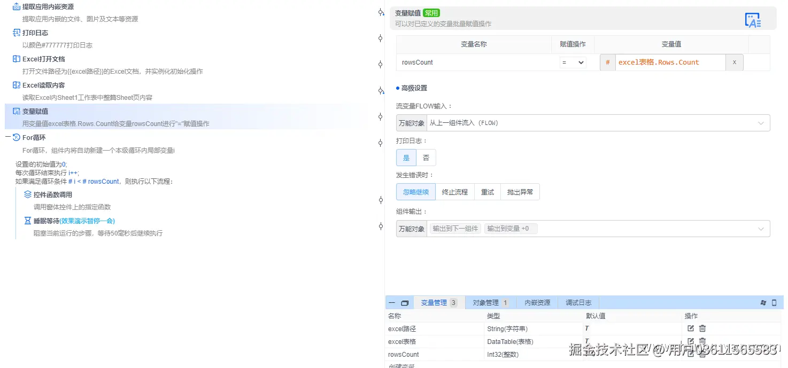Click the 提取应用内嵌资源 step icon
Viewport: 788px width, 368px height.
coord(17,7)
